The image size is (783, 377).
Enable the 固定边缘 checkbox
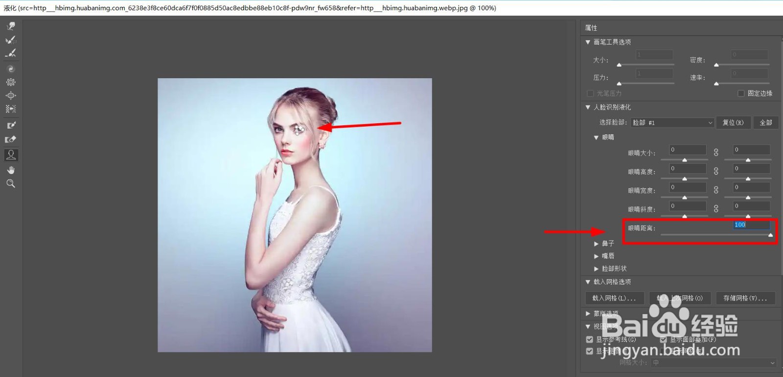tap(741, 93)
